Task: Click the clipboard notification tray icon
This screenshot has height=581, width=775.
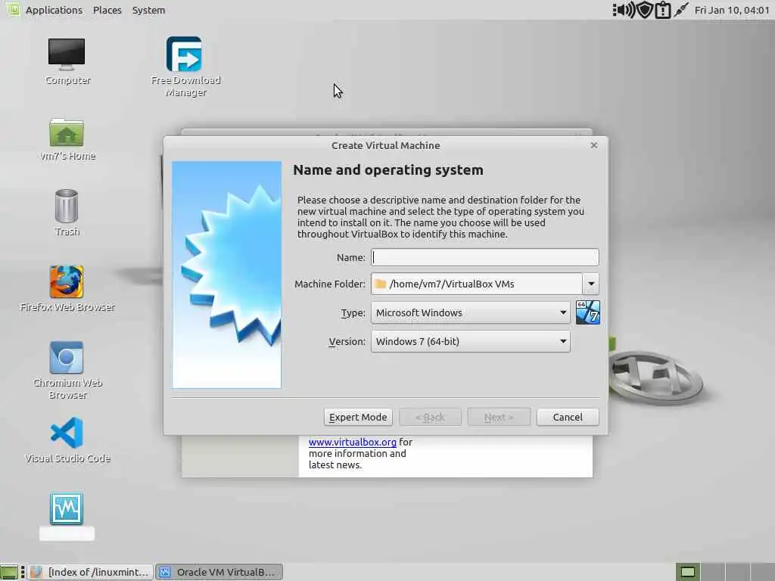Action: click(663, 10)
